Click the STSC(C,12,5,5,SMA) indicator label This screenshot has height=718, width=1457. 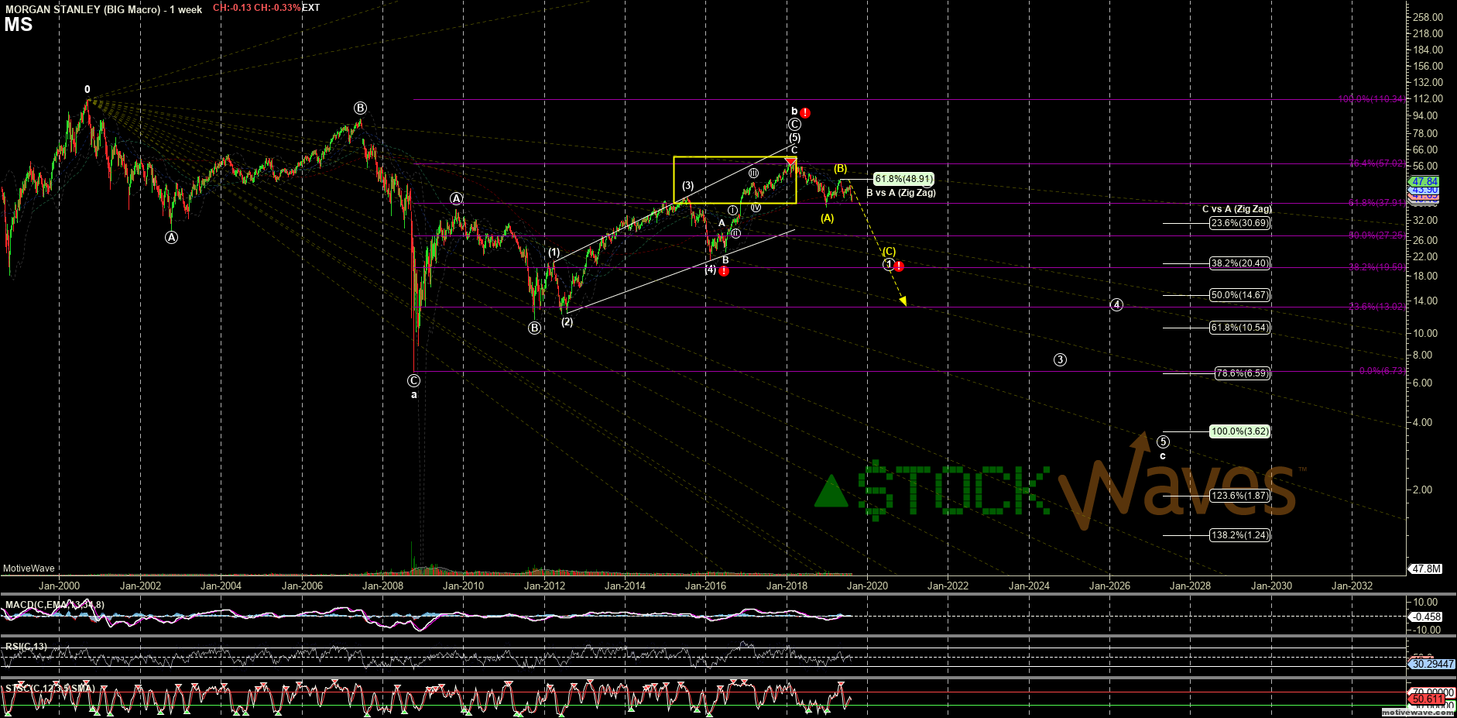point(50,689)
